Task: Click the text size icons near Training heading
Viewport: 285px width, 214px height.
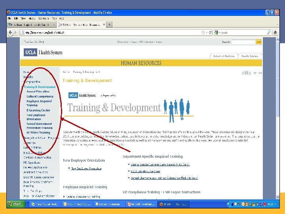Action: [x=247, y=73]
